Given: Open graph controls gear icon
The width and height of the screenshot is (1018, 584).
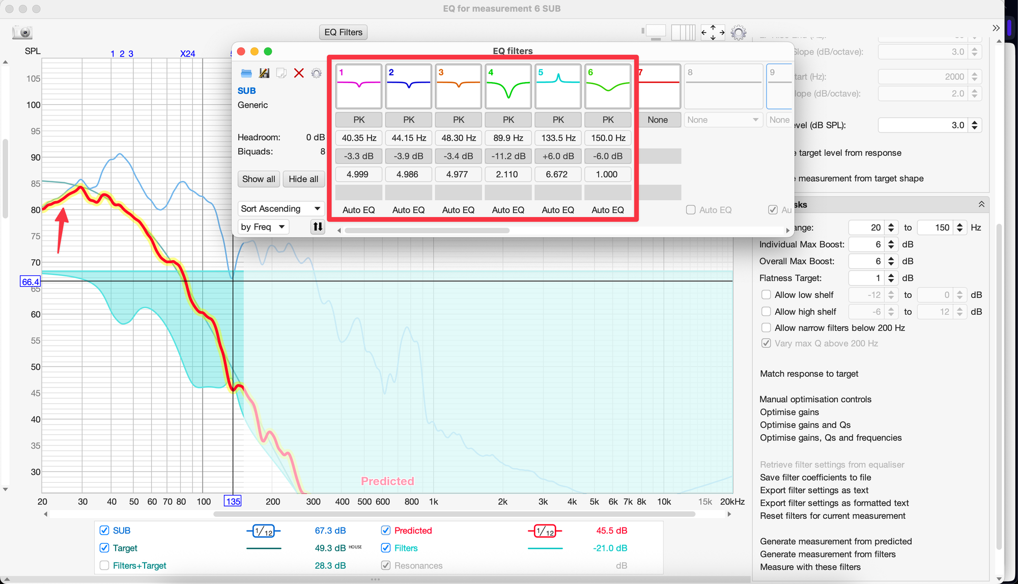Looking at the screenshot, I should [x=739, y=33].
